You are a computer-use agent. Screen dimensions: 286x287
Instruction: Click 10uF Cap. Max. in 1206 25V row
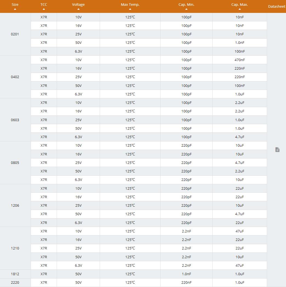tap(239, 205)
